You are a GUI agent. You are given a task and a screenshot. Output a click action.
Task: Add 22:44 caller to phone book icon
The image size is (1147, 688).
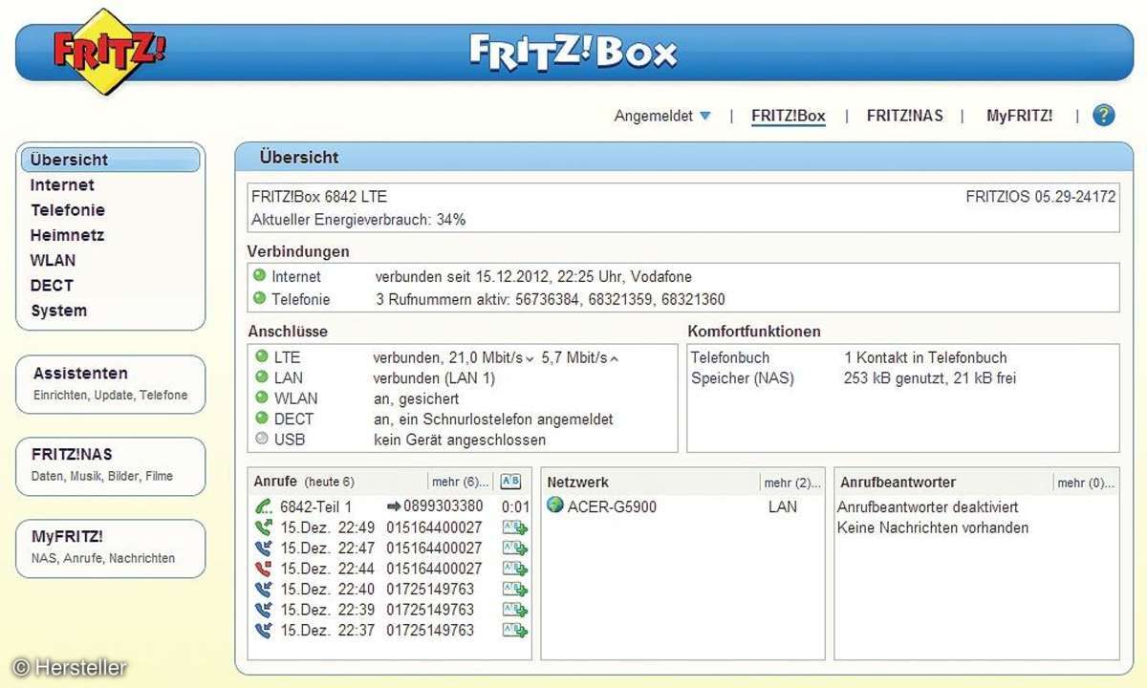pos(515,569)
